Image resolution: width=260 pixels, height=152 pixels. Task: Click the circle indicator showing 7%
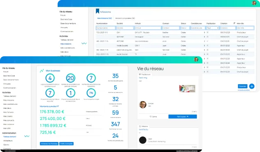click(x=91, y=93)
